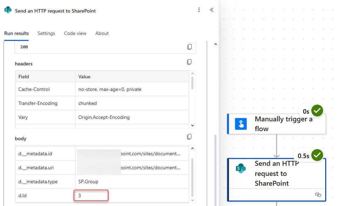The height and width of the screenshot is (206, 342).
Task: Open the Settings tab
Action: tap(46, 33)
